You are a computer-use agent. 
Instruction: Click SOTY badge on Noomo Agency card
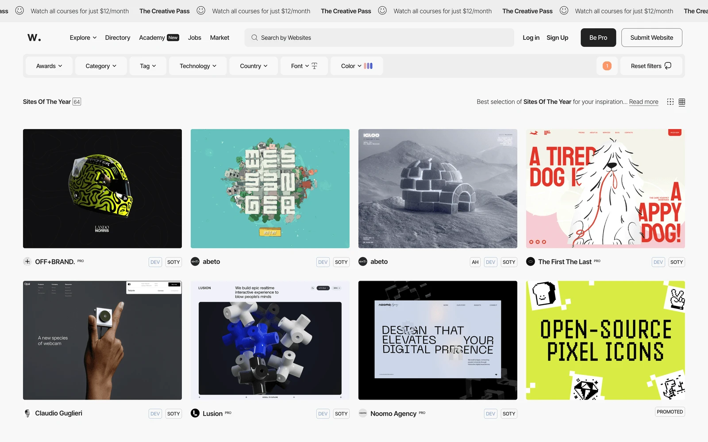click(509, 414)
